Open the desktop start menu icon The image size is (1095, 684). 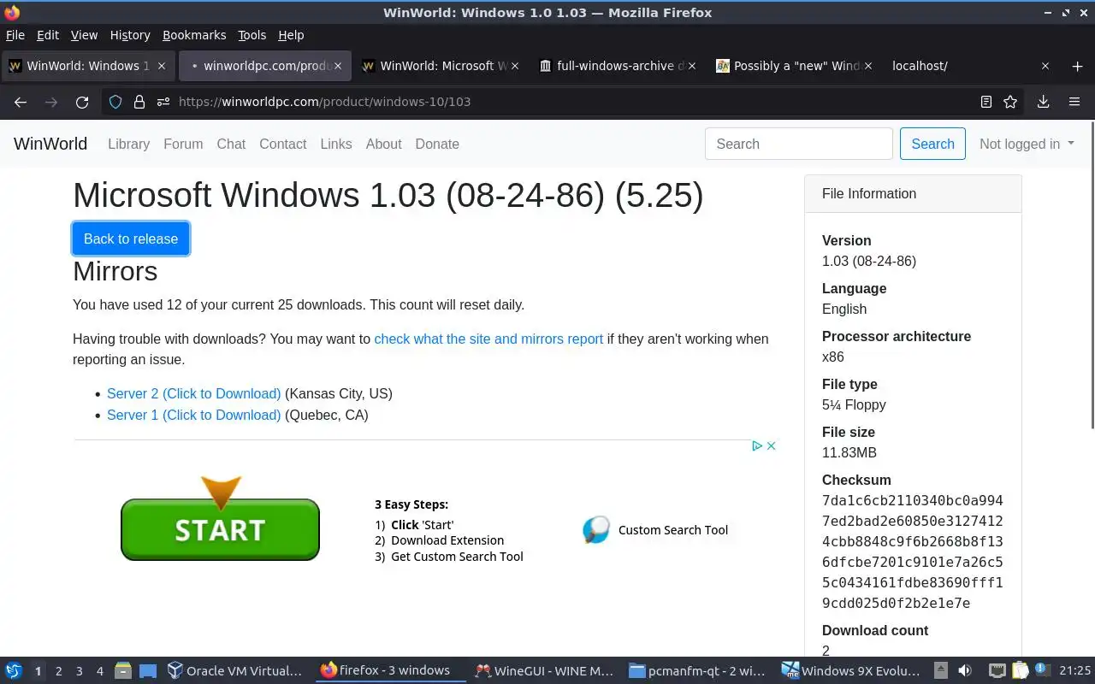pyautogui.click(x=13, y=671)
